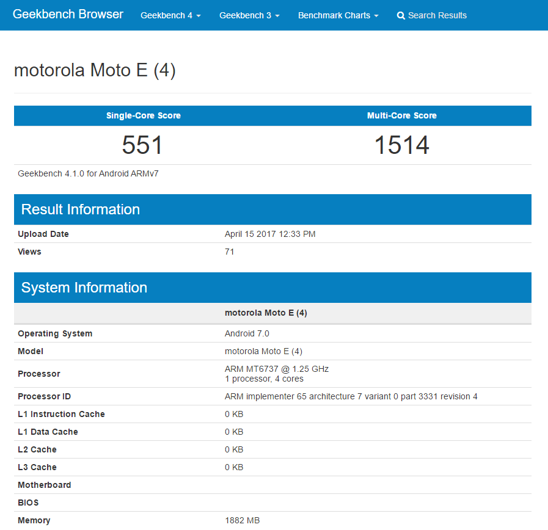Select the Android 7.0 value
Image resolution: width=548 pixels, height=530 pixels.
pyautogui.click(x=247, y=333)
